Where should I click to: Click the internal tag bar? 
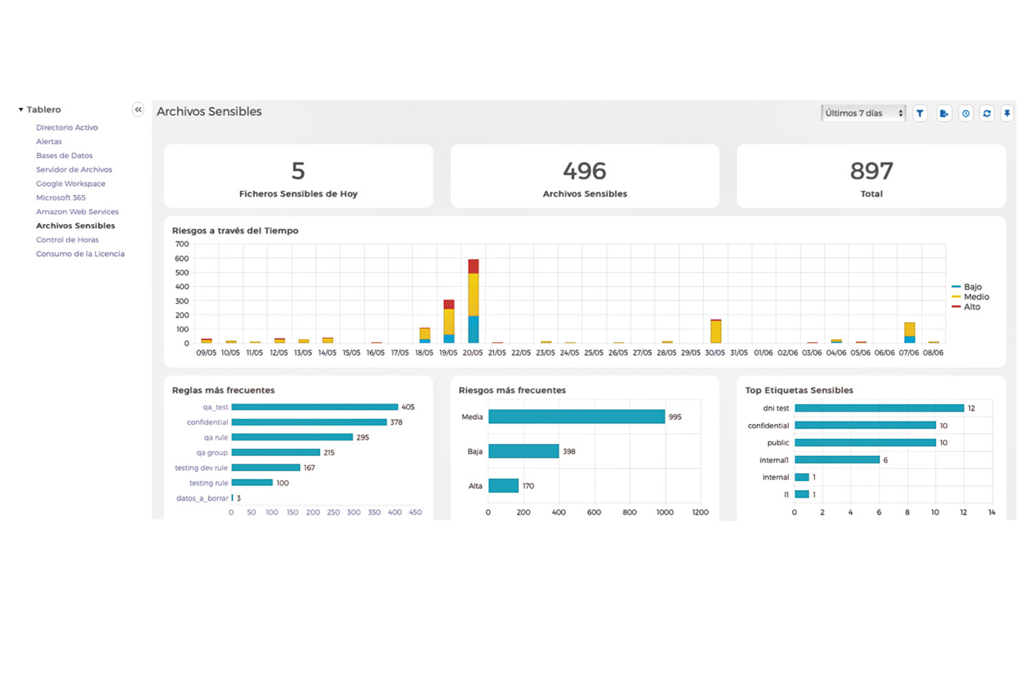(801, 477)
